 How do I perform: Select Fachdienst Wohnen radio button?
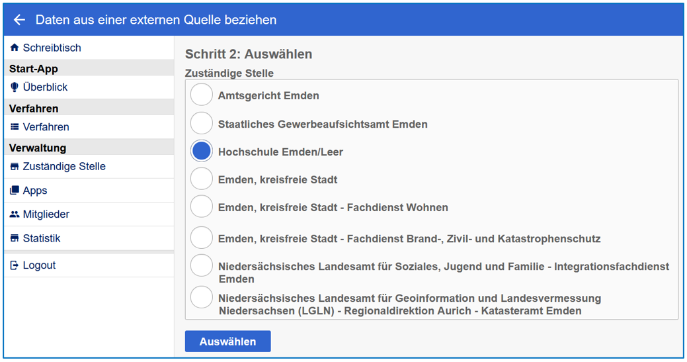tap(202, 207)
